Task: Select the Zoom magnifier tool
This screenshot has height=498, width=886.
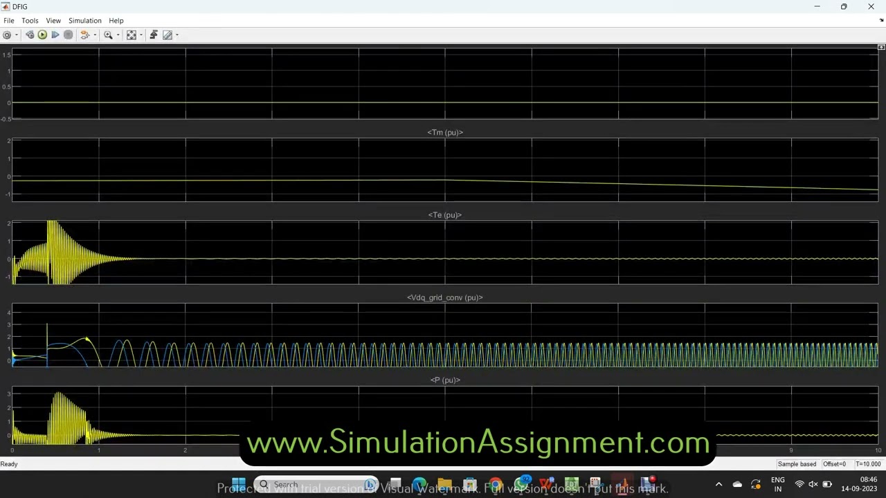Action: (x=108, y=35)
